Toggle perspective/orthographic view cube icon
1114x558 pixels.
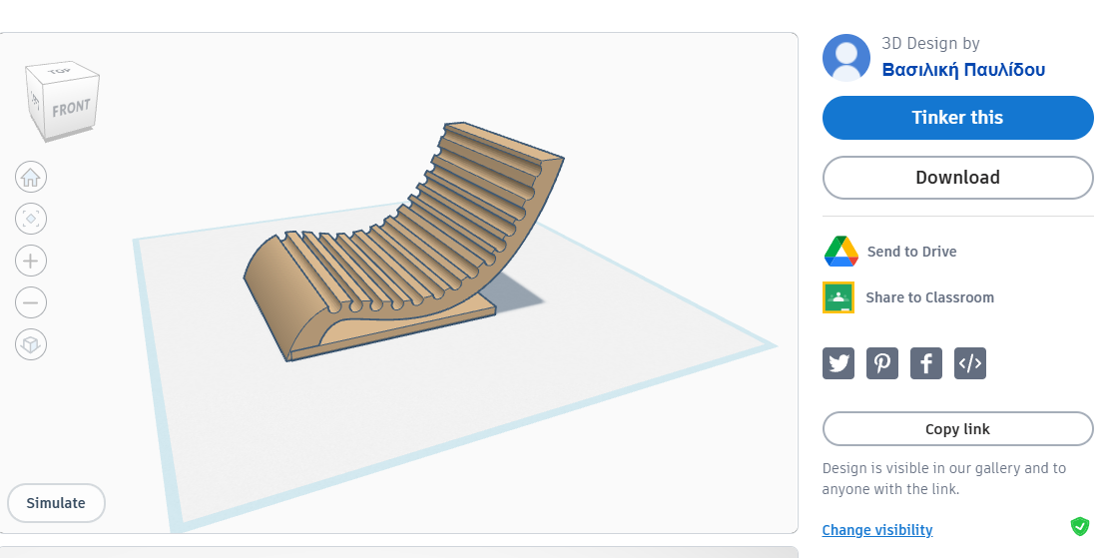click(31, 344)
